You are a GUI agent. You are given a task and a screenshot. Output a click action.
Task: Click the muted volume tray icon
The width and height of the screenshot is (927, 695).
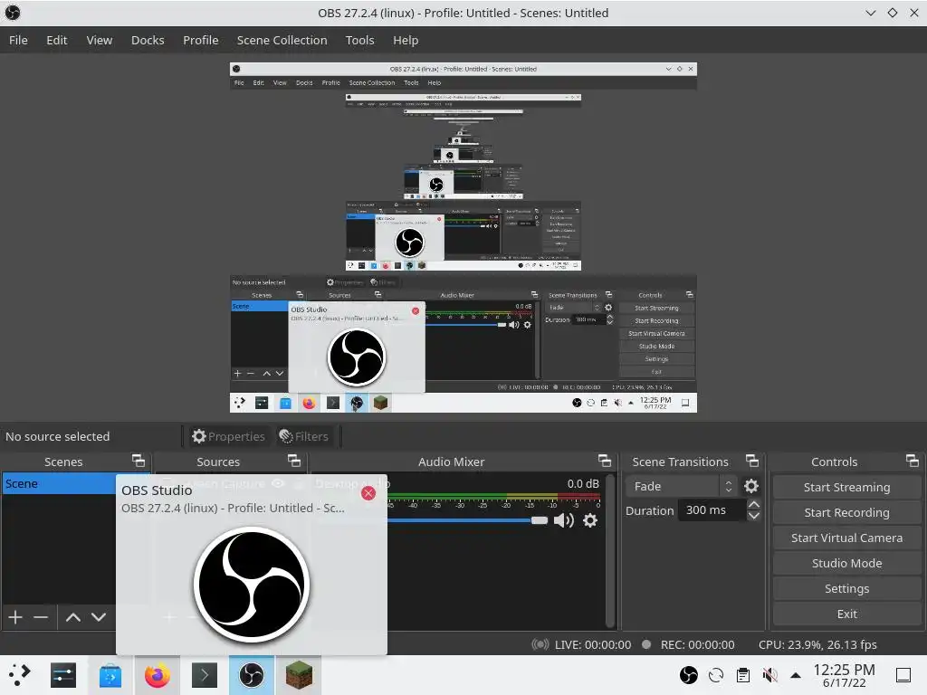tap(769, 675)
